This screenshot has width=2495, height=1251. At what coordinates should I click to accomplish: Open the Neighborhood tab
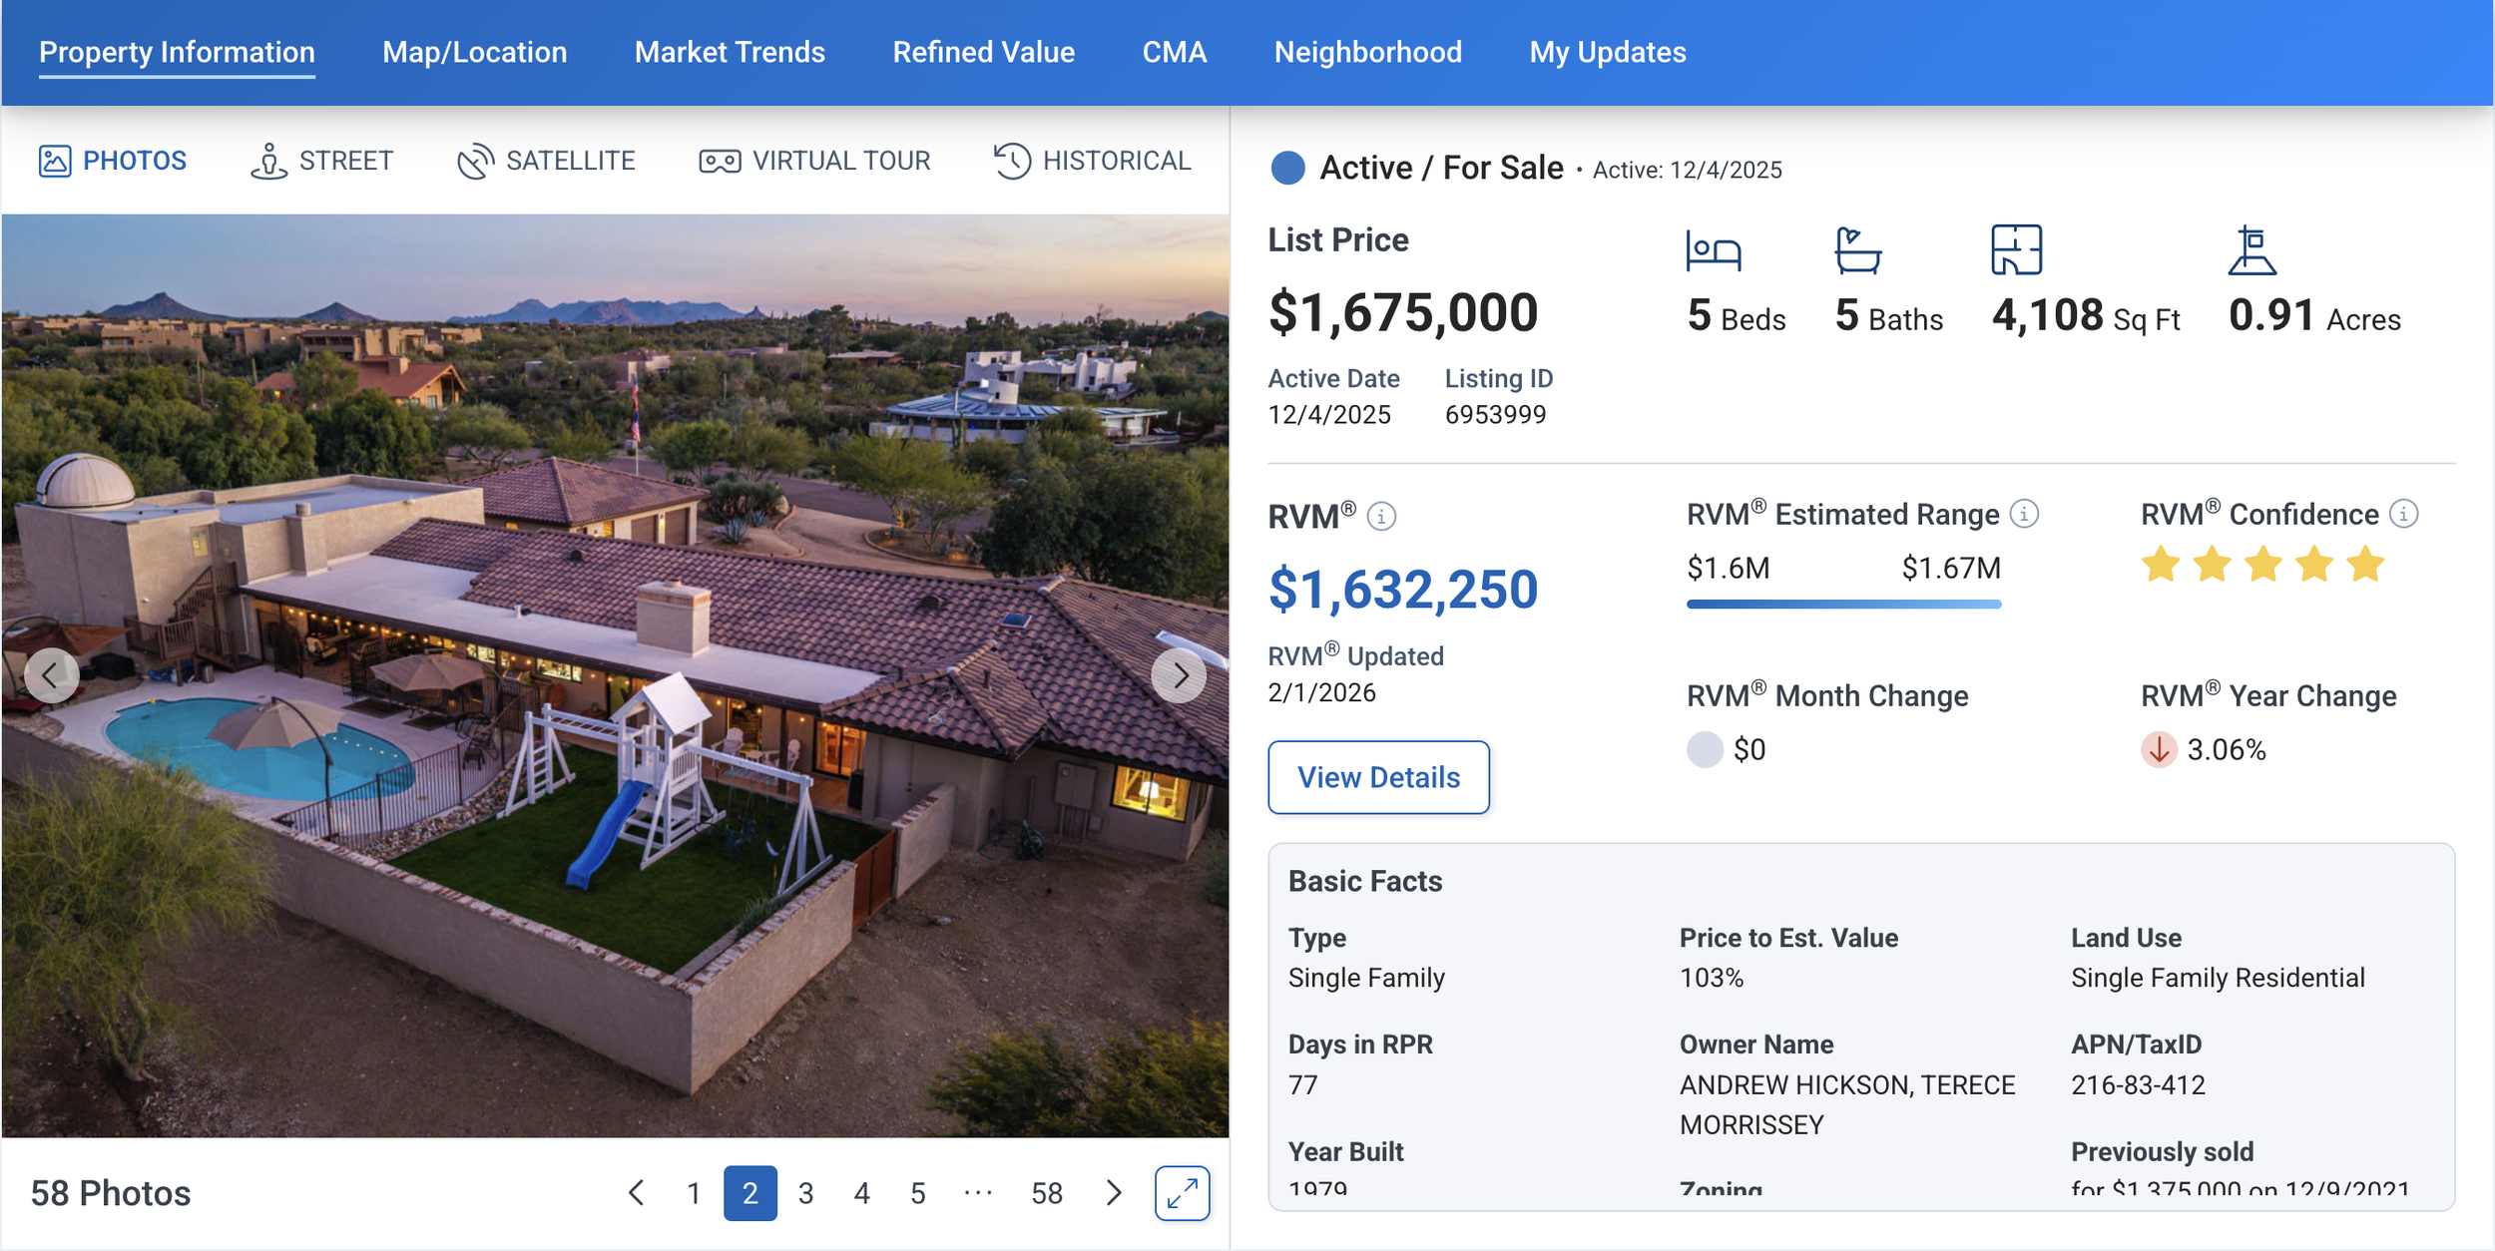point(1367,52)
